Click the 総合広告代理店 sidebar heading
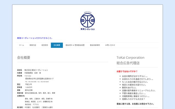The height and width of the screenshot is (109, 175). pyautogui.click(x=128, y=63)
